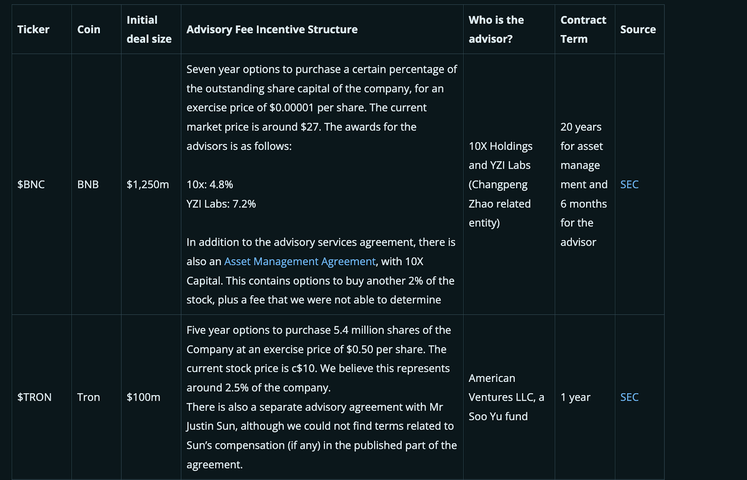Click the Contract Term column header
The height and width of the screenshot is (480, 747).
point(583,29)
